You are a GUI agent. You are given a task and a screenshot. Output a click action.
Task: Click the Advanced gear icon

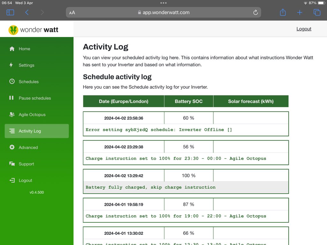pyautogui.click(x=12, y=147)
